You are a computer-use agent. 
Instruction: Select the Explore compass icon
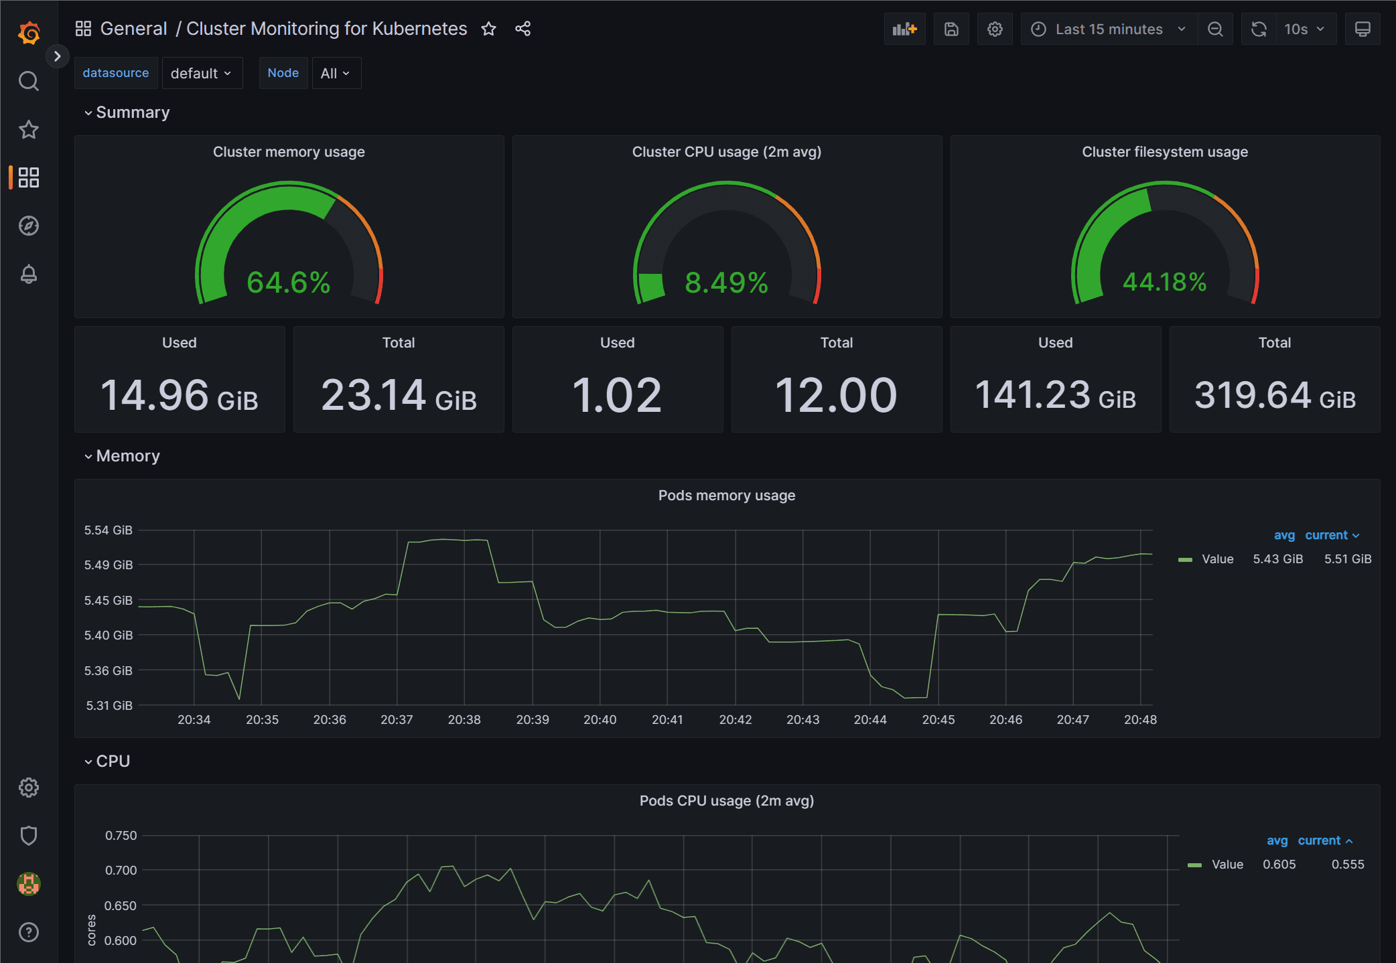pyautogui.click(x=28, y=226)
